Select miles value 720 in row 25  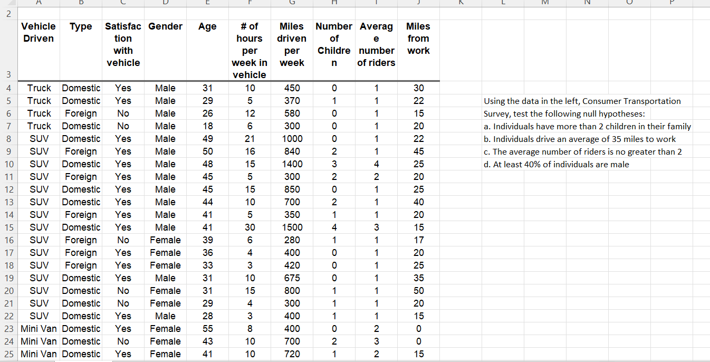tap(292, 354)
